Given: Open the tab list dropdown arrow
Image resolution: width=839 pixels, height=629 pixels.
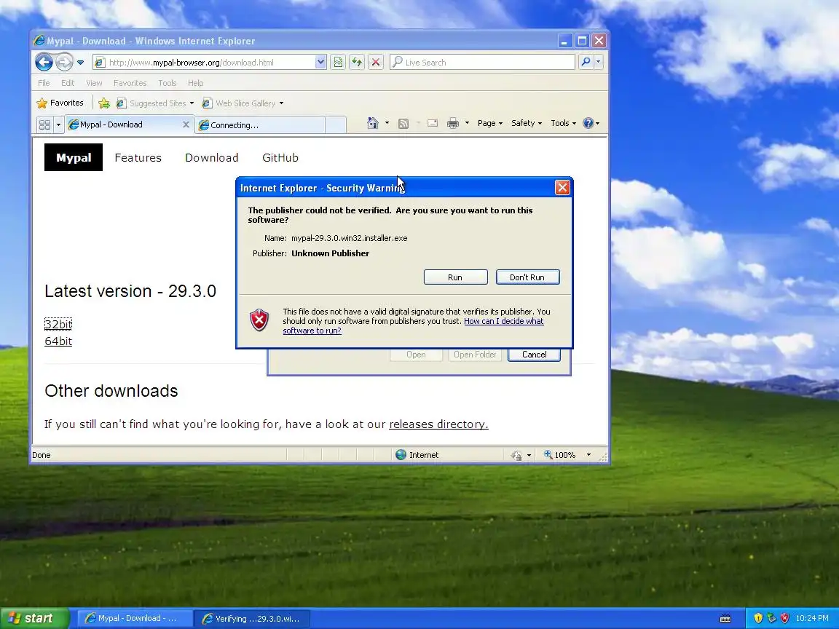Looking at the screenshot, I should tap(58, 124).
